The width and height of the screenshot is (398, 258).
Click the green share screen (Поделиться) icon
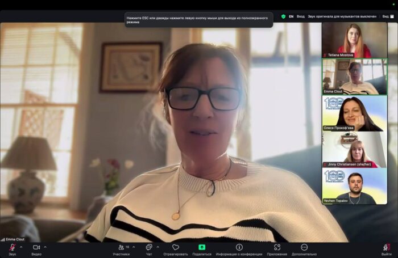[x=202, y=248]
